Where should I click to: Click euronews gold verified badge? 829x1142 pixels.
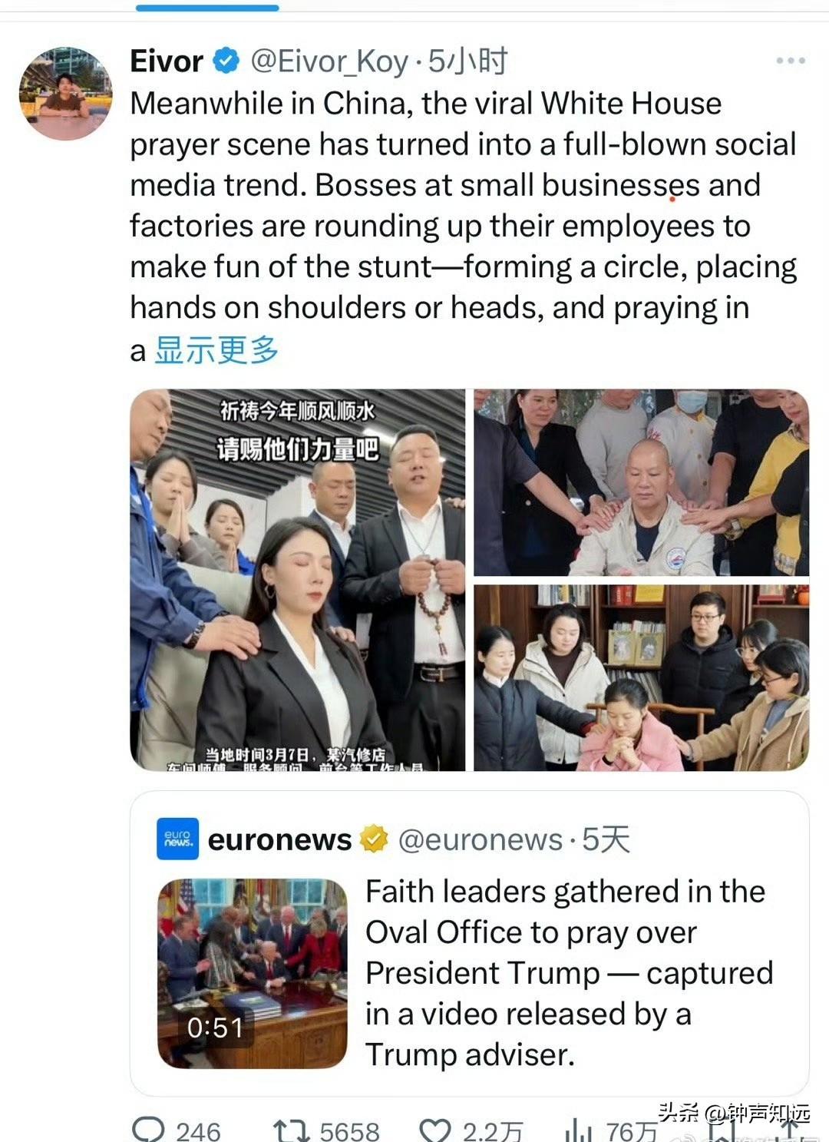(x=374, y=839)
